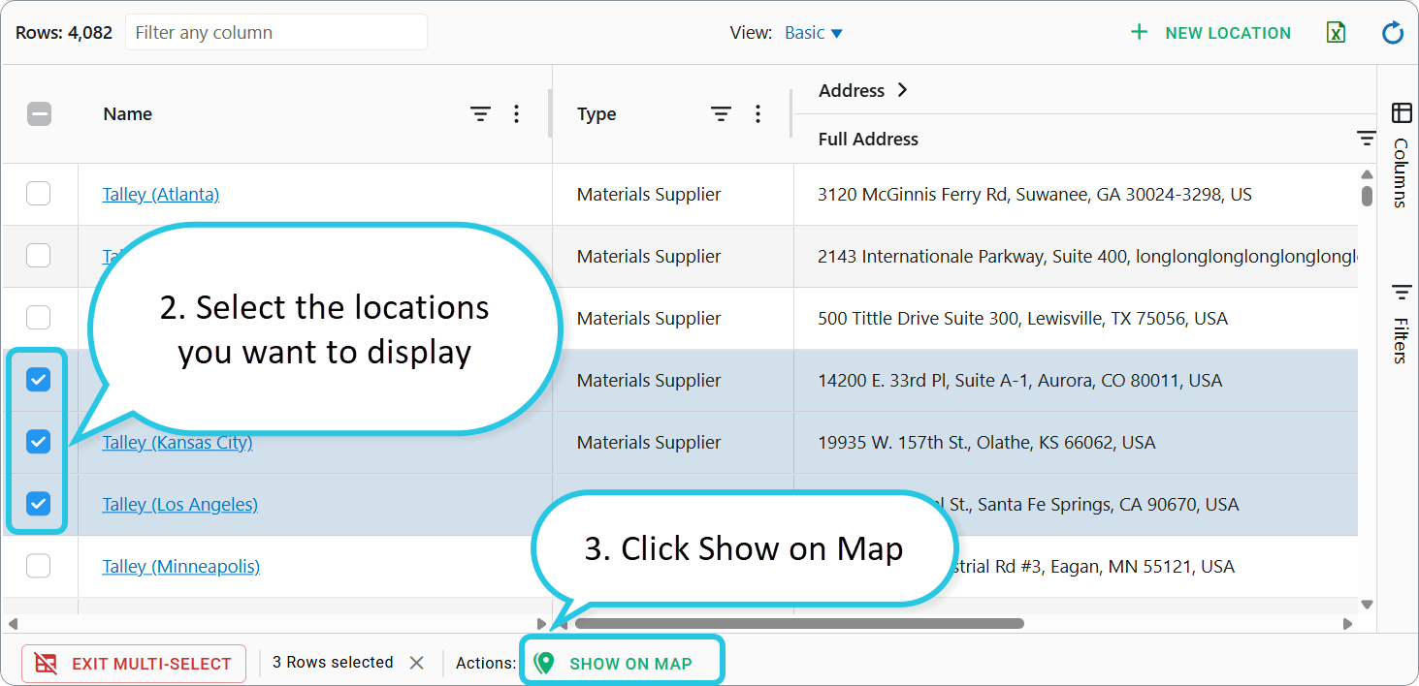This screenshot has width=1419, height=686.
Task: Expand the Address column group chevron
Action: pyautogui.click(x=902, y=90)
